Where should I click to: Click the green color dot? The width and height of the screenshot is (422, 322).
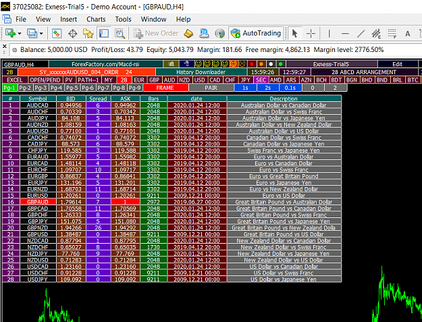tap(281, 64)
